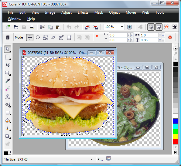Image resolution: width=181 pixels, height=166 pixels.
Task: Select the Red-eye Removal tool
Action: (x=8, y=105)
